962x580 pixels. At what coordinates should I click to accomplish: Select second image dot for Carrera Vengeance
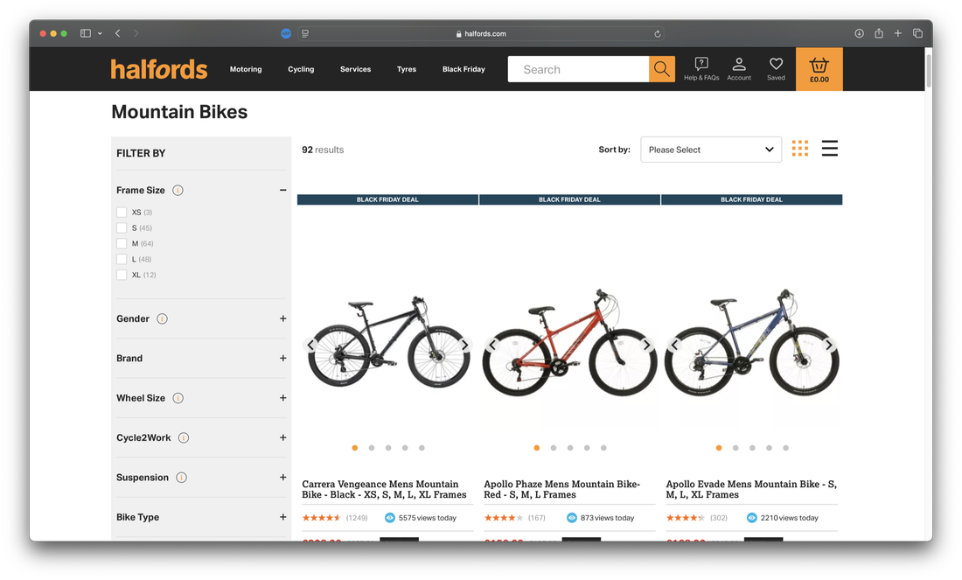point(372,448)
